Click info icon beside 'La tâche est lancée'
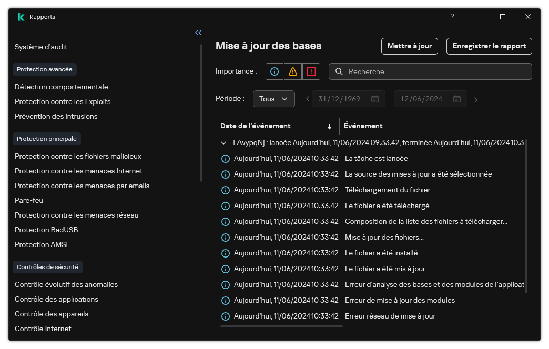 [x=226, y=158]
